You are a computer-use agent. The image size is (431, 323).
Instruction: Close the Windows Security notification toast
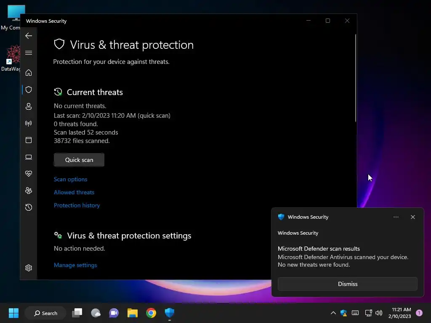[413, 217]
